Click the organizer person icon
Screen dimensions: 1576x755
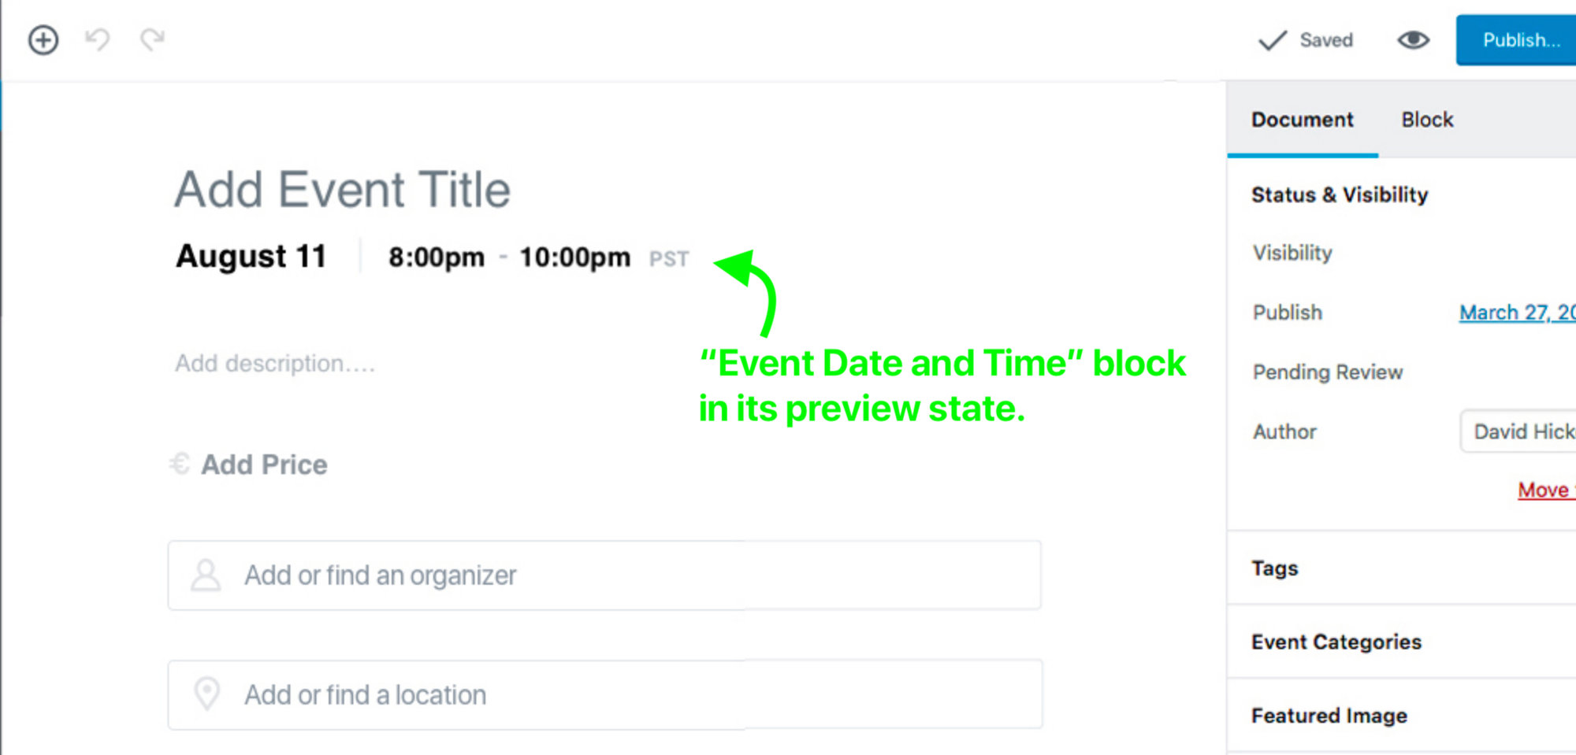[x=206, y=576]
